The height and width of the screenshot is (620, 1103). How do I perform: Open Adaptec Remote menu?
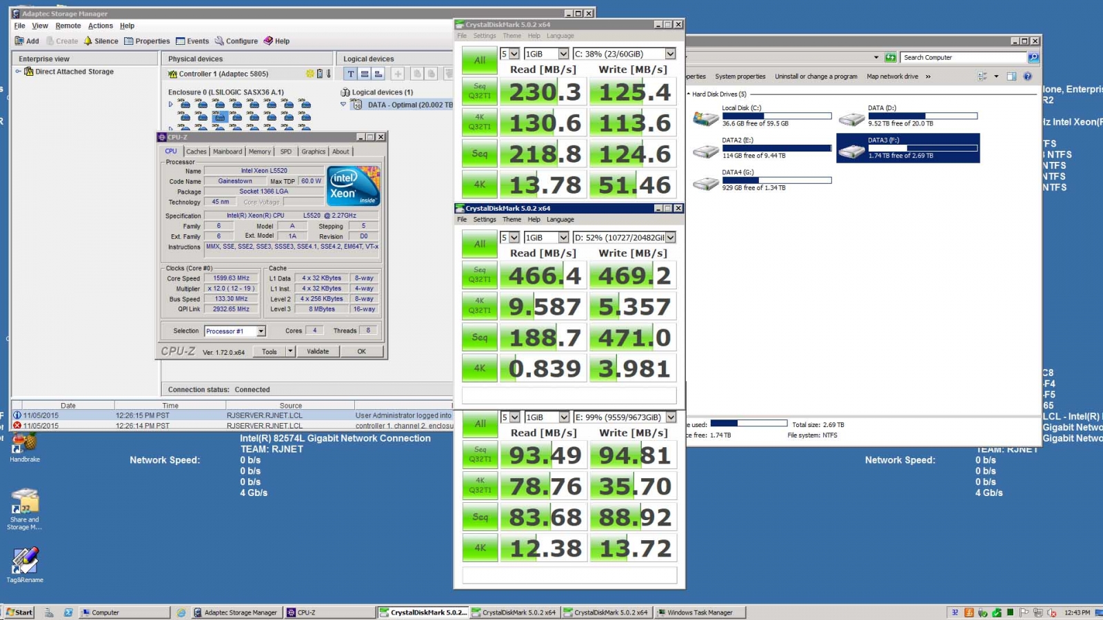pyautogui.click(x=68, y=26)
